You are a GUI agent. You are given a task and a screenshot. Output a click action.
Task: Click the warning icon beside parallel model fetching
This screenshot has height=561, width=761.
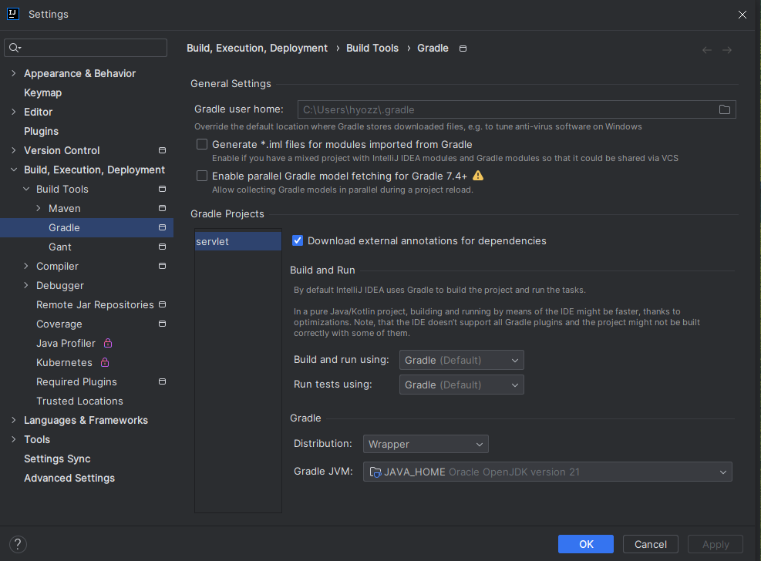478,176
